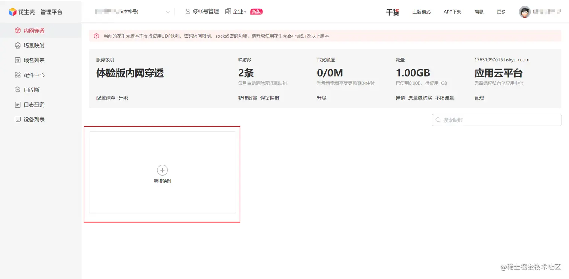
Task: Click 配置清单 link
Action: pyautogui.click(x=106, y=98)
